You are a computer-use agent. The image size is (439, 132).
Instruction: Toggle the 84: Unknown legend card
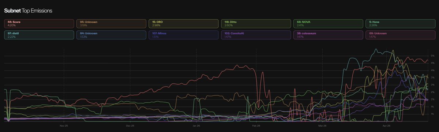coord(112,35)
